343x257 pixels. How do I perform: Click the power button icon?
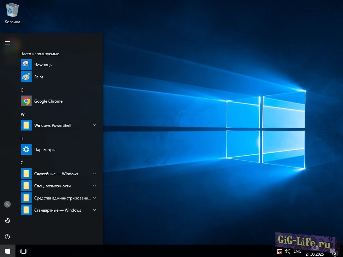coord(7,236)
